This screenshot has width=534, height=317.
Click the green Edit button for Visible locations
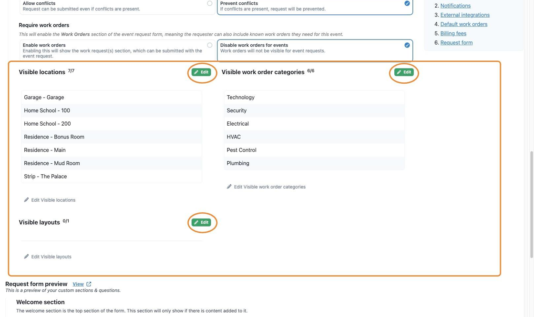click(201, 72)
